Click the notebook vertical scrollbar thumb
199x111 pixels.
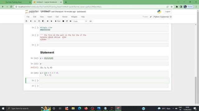click(x=196, y=90)
